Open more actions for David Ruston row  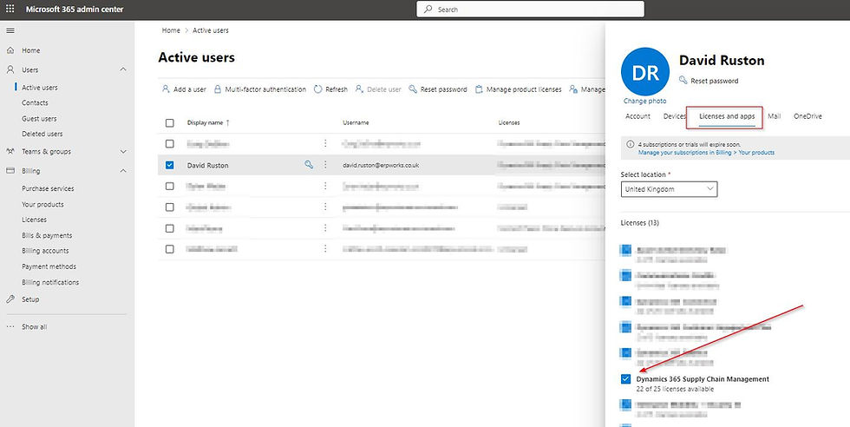click(325, 164)
